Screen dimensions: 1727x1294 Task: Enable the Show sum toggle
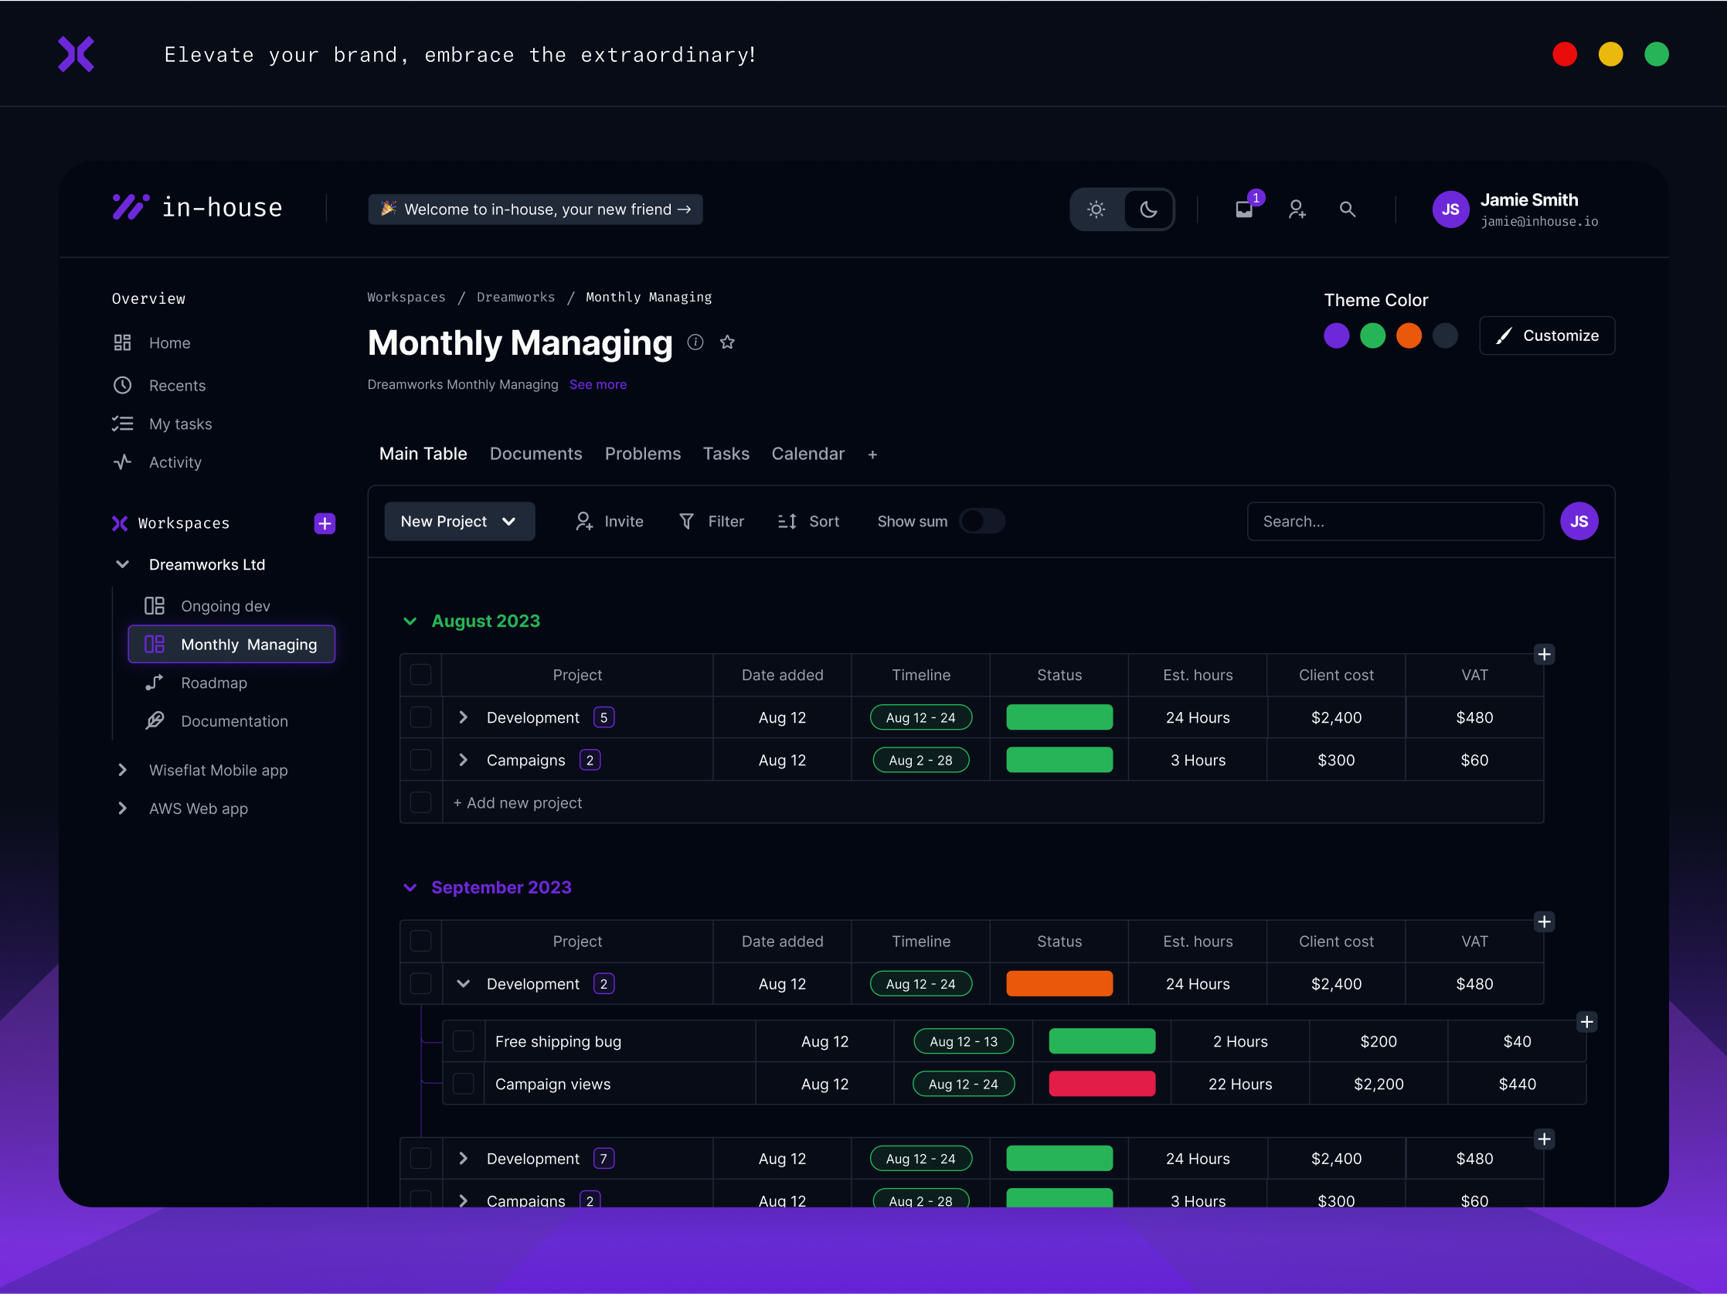[981, 521]
